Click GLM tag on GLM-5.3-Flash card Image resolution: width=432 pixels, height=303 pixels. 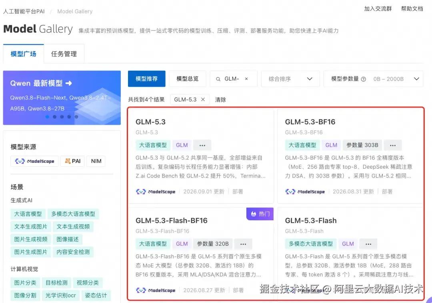[x=348, y=244]
